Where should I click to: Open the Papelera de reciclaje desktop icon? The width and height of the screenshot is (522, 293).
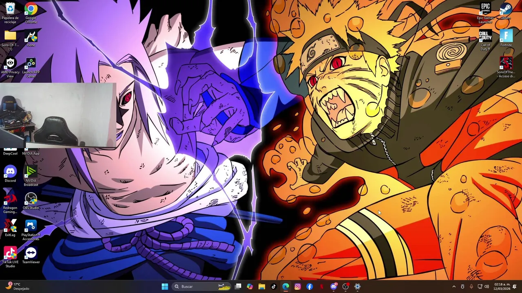pyautogui.click(x=10, y=13)
